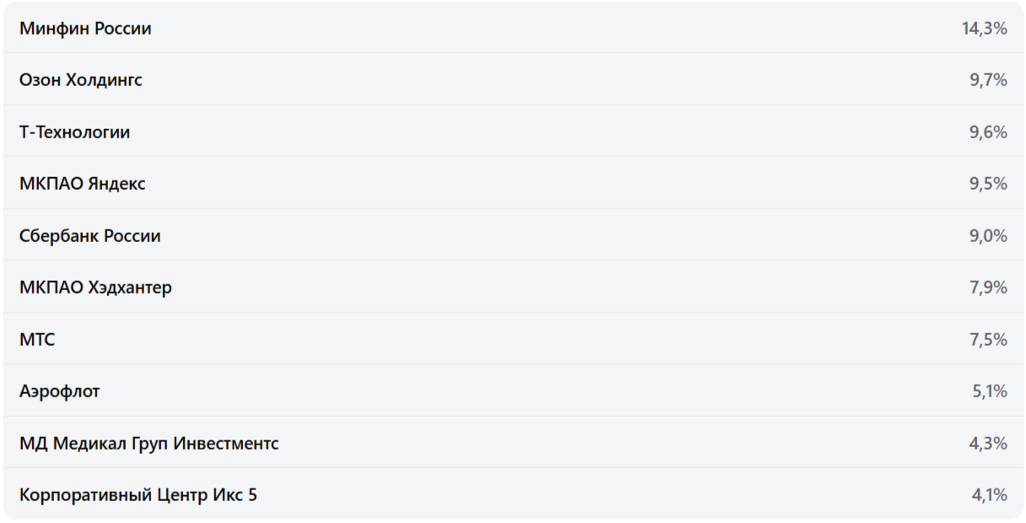Open МД Медикал Груп Инвестментс entry

149,444
